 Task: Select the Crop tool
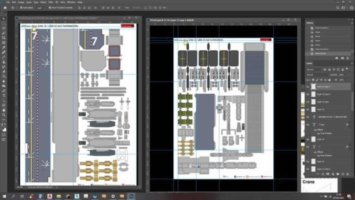point(3,38)
